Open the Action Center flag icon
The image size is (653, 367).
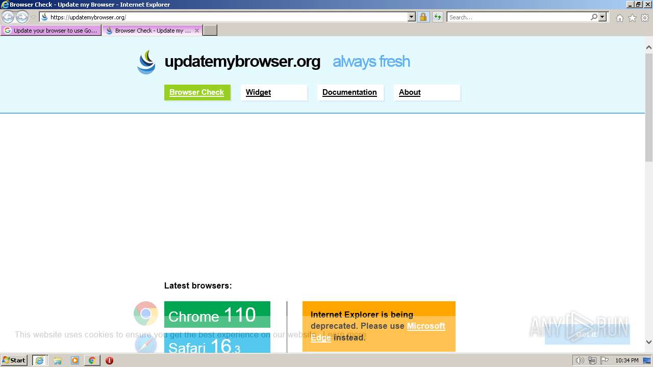click(x=605, y=360)
